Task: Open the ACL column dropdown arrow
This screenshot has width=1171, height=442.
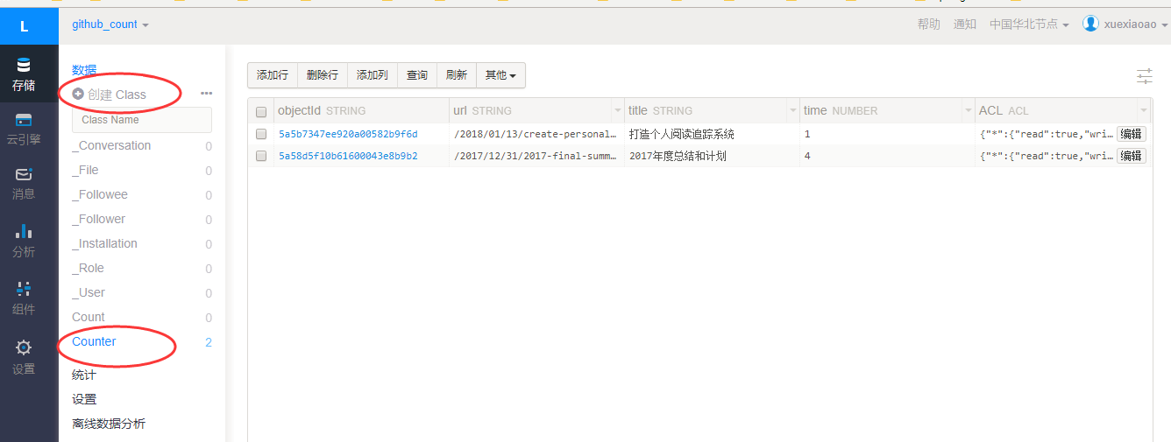Action: (1144, 110)
